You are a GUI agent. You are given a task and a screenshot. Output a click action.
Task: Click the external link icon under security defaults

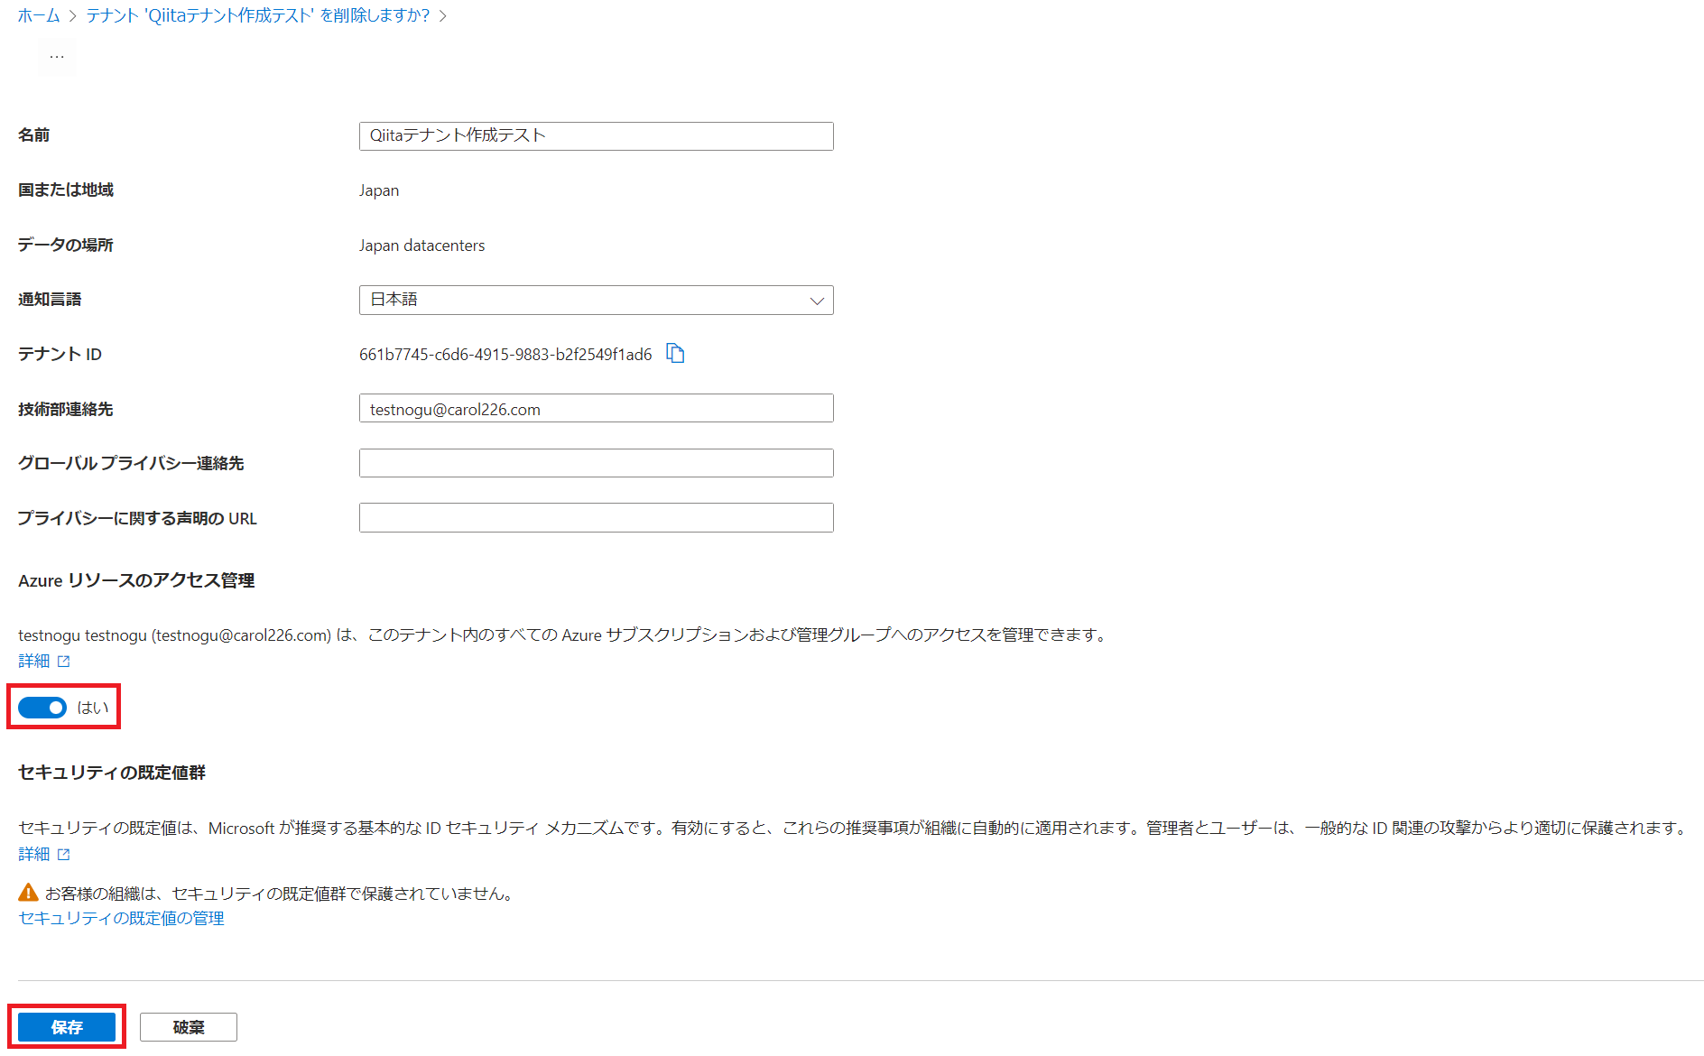[64, 855]
